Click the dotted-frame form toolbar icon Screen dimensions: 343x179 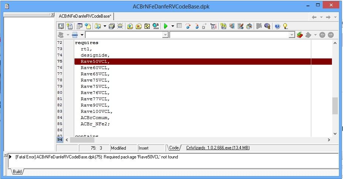pyautogui.click(x=120, y=26)
